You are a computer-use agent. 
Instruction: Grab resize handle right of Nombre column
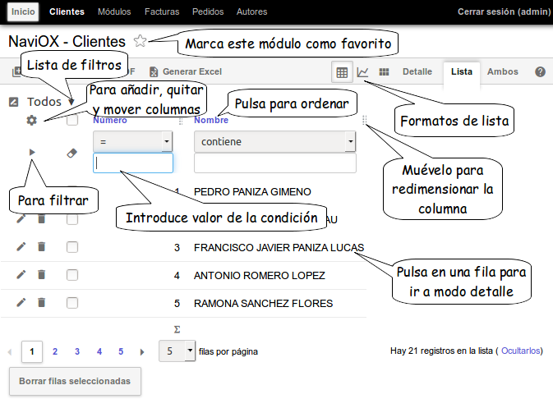pyautogui.click(x=365, y=120)
